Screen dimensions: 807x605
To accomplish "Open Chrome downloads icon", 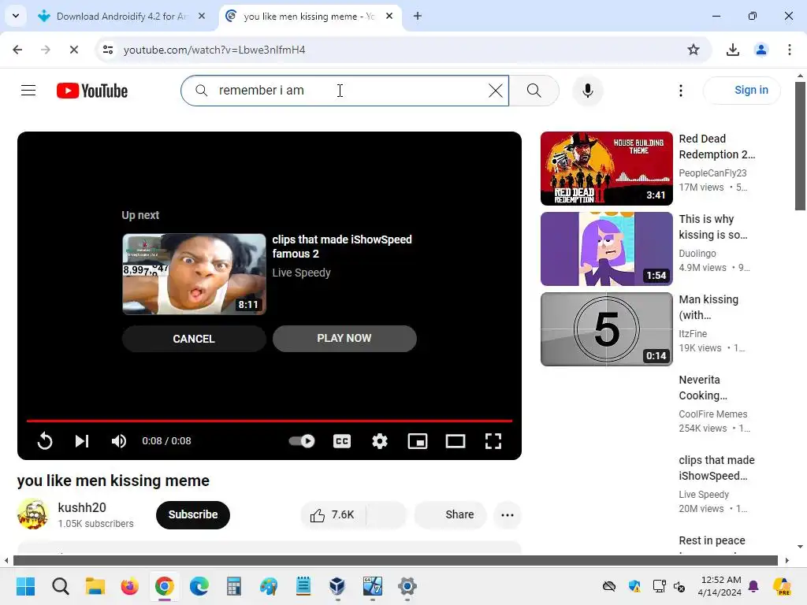I will pos(732,50).
